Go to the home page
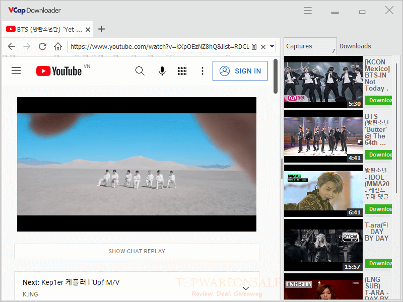The height and width of the screenshot is (302, 403). pyautogui.click(x=58, y=46)
